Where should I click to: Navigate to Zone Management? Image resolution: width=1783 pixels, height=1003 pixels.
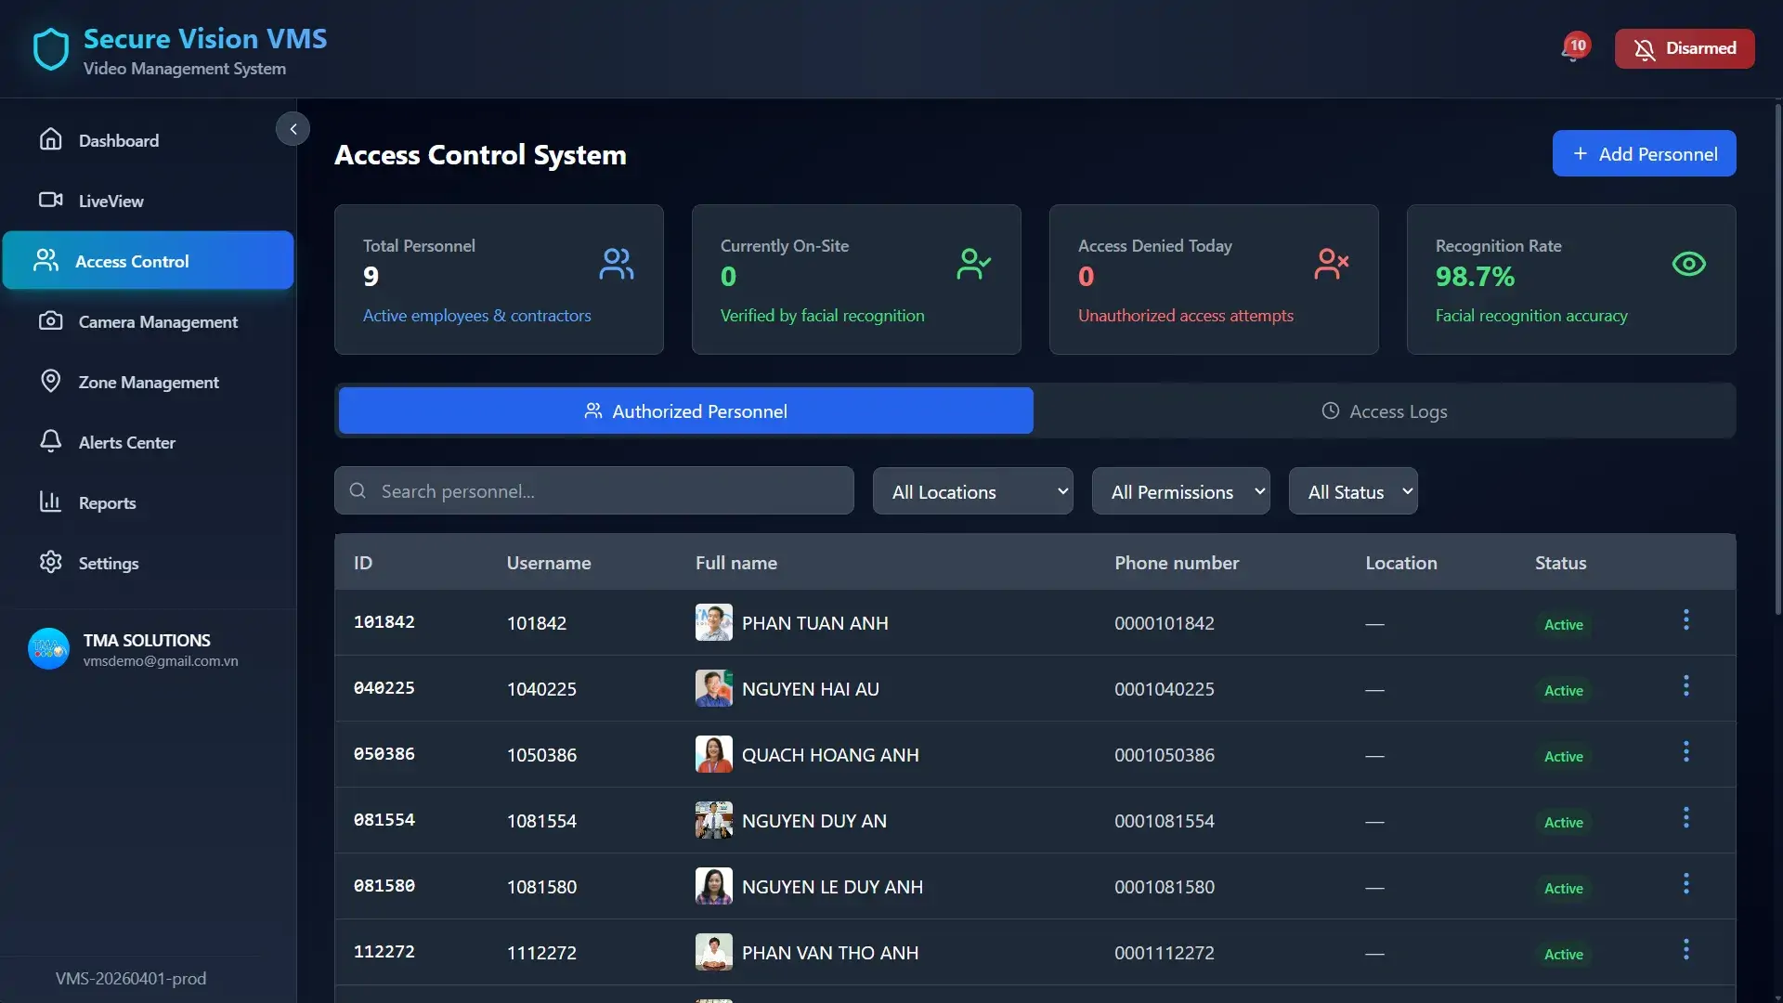tap(149, 382)
